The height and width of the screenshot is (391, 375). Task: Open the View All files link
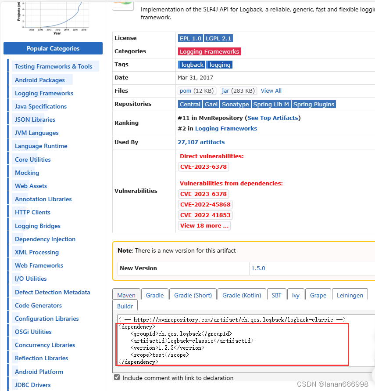point(271,91)
